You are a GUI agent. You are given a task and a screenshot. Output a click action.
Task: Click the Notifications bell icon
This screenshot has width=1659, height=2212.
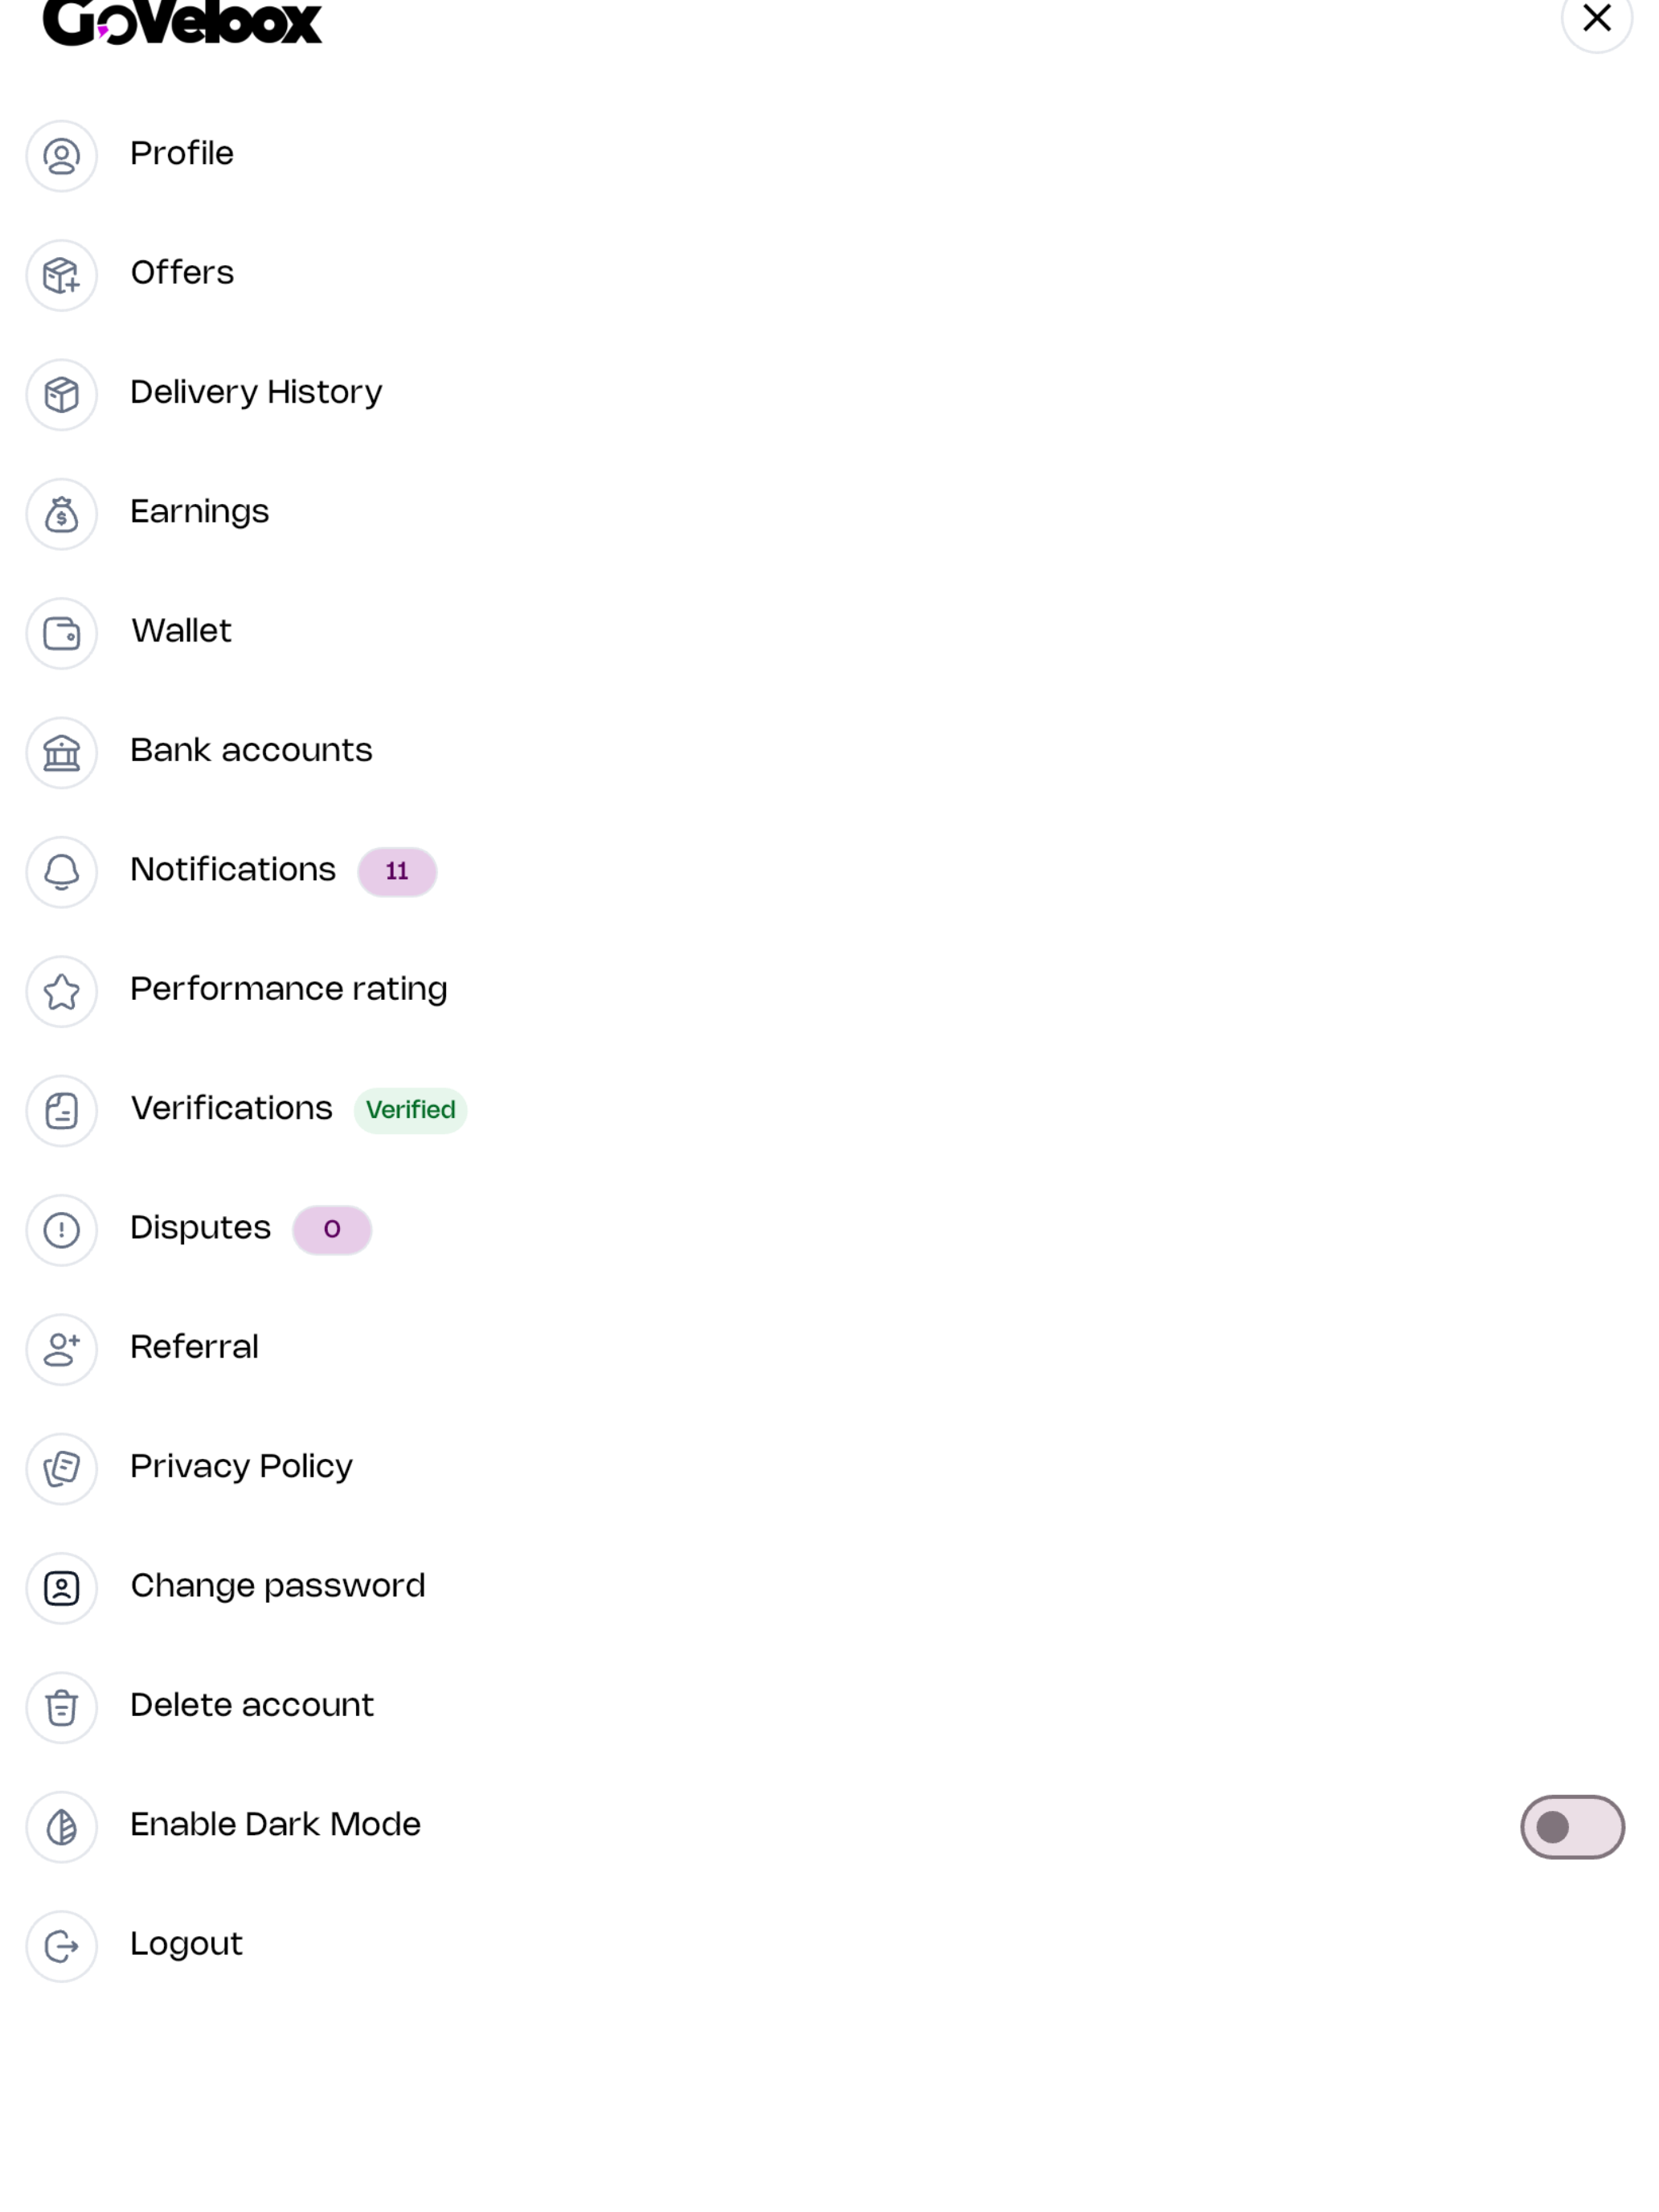coord(61,872)
